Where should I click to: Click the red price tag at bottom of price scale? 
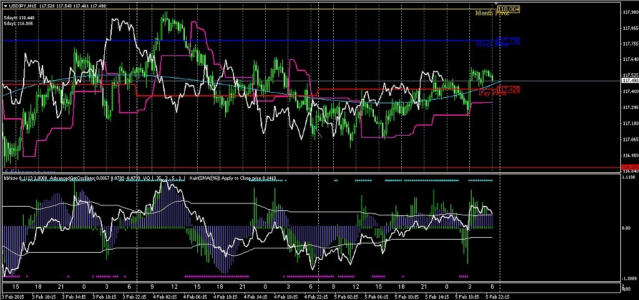(630, 167)
